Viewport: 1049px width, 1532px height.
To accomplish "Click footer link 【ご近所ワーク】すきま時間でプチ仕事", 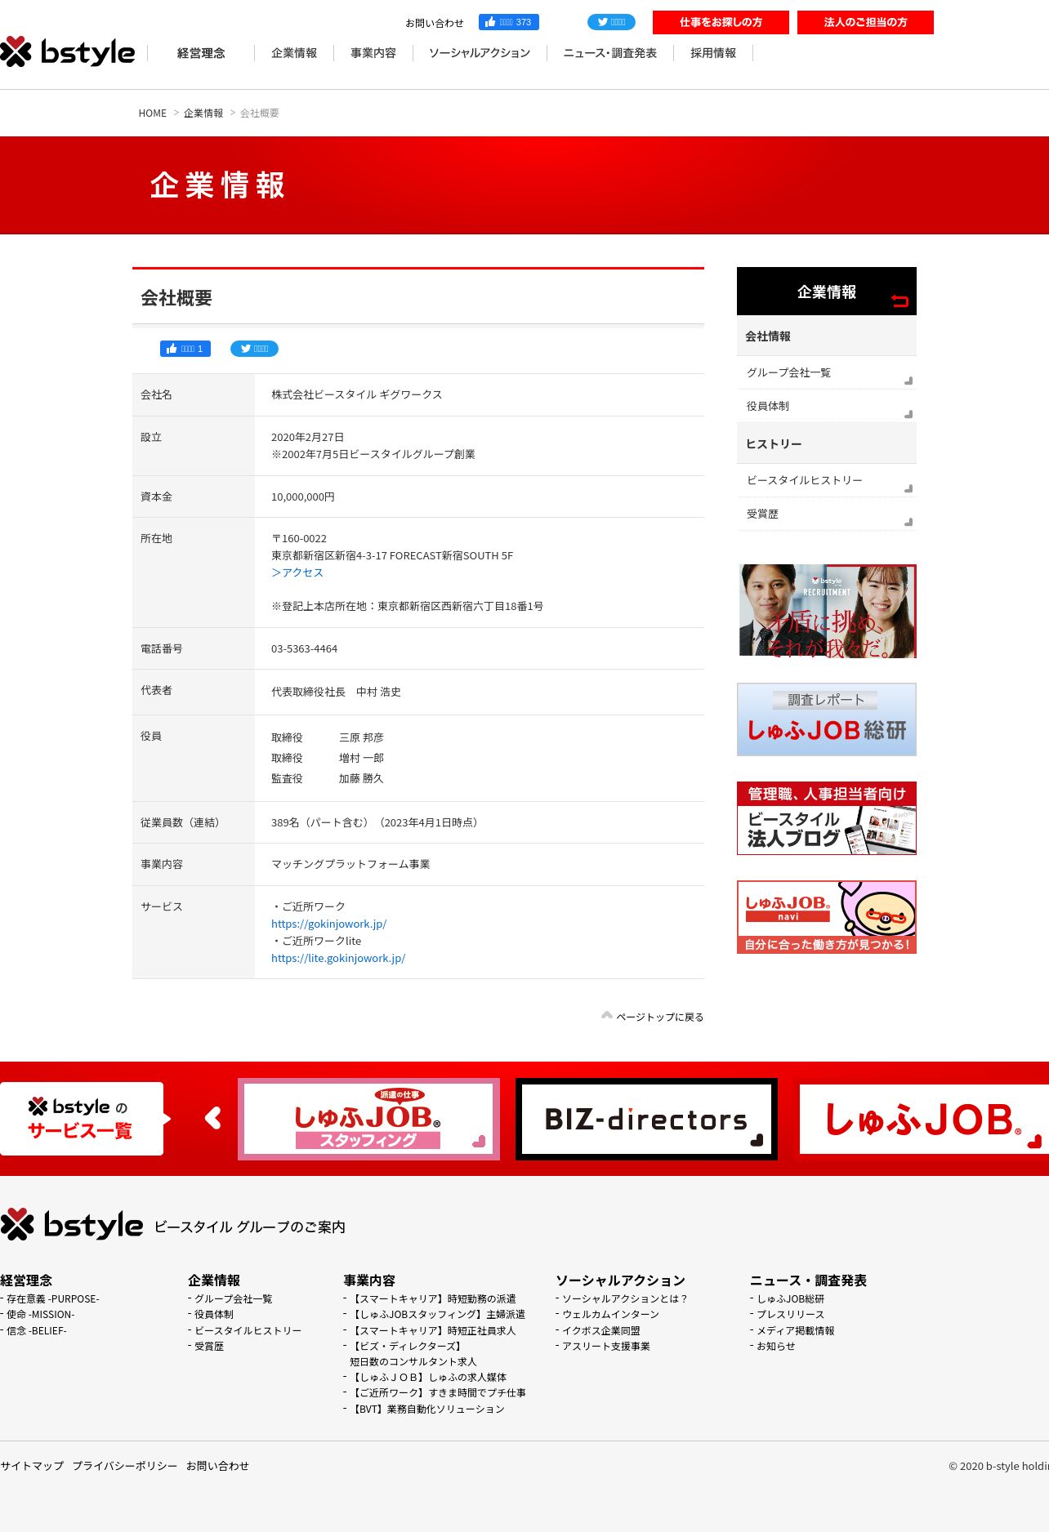I will coord(438,1392).
